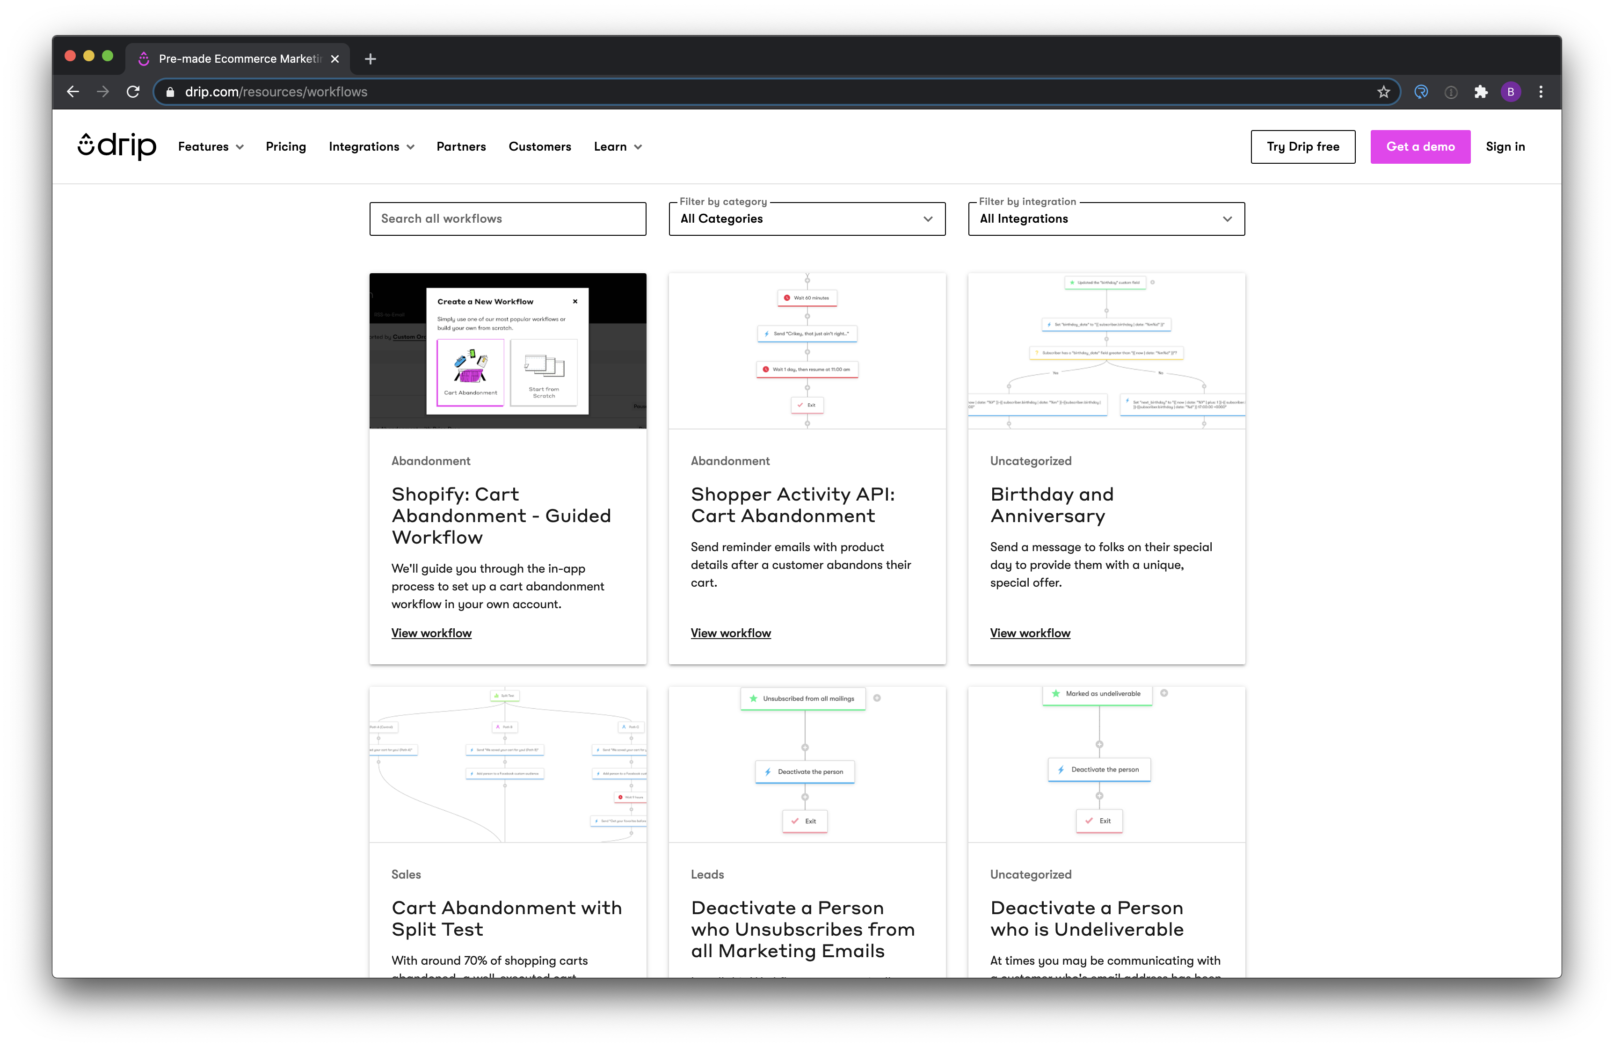
Task: Click the Shopify: Cart Abandonment title
Action: pyautogui.click(x=501, y=516)
